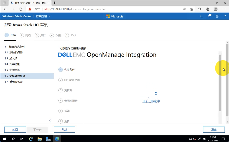
Task: Close the Azure Stack HCI browser tab
Action: click(x=48, y=3)
